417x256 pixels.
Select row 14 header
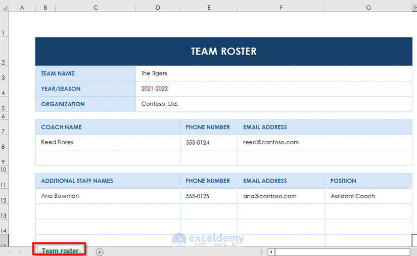[4, 227]
